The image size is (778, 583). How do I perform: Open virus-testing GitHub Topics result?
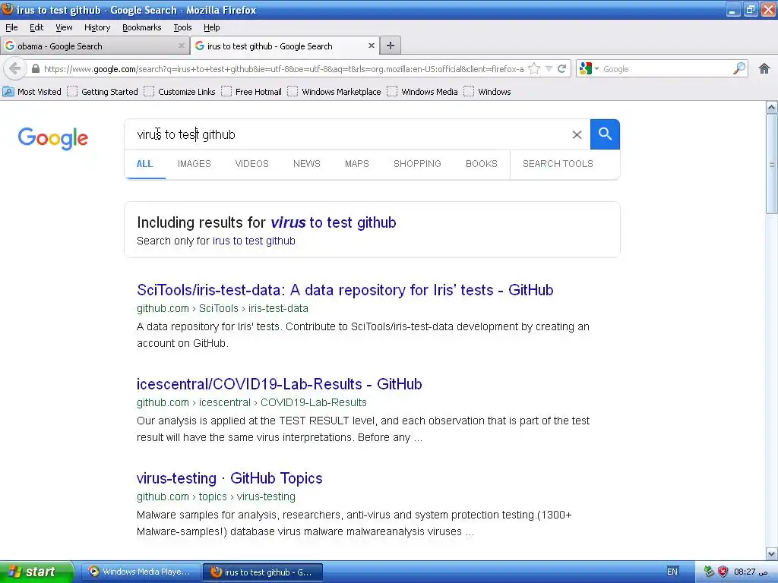pyautogui.click(x=229, y=478)
